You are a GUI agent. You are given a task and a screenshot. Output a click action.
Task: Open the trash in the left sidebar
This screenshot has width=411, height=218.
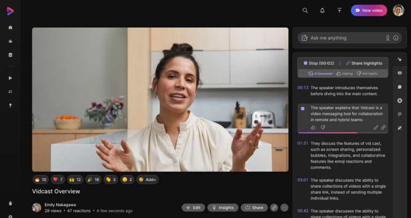click(10, 203)
